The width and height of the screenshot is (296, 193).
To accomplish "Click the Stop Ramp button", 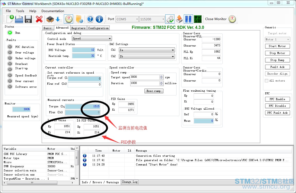I will click(277, 60).
